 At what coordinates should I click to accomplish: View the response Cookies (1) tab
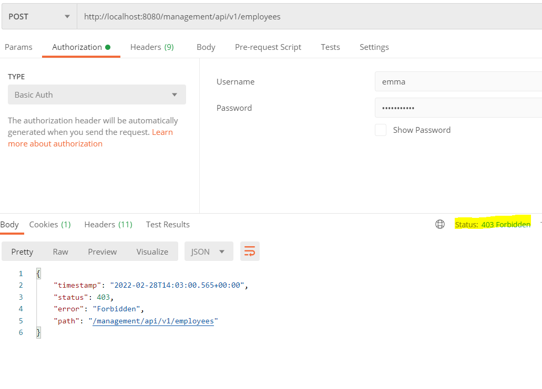pos(50,225)
